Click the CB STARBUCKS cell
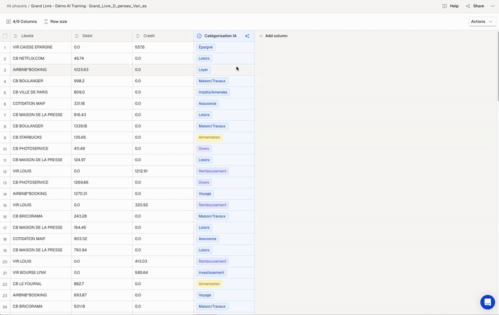 click(41, 137)
